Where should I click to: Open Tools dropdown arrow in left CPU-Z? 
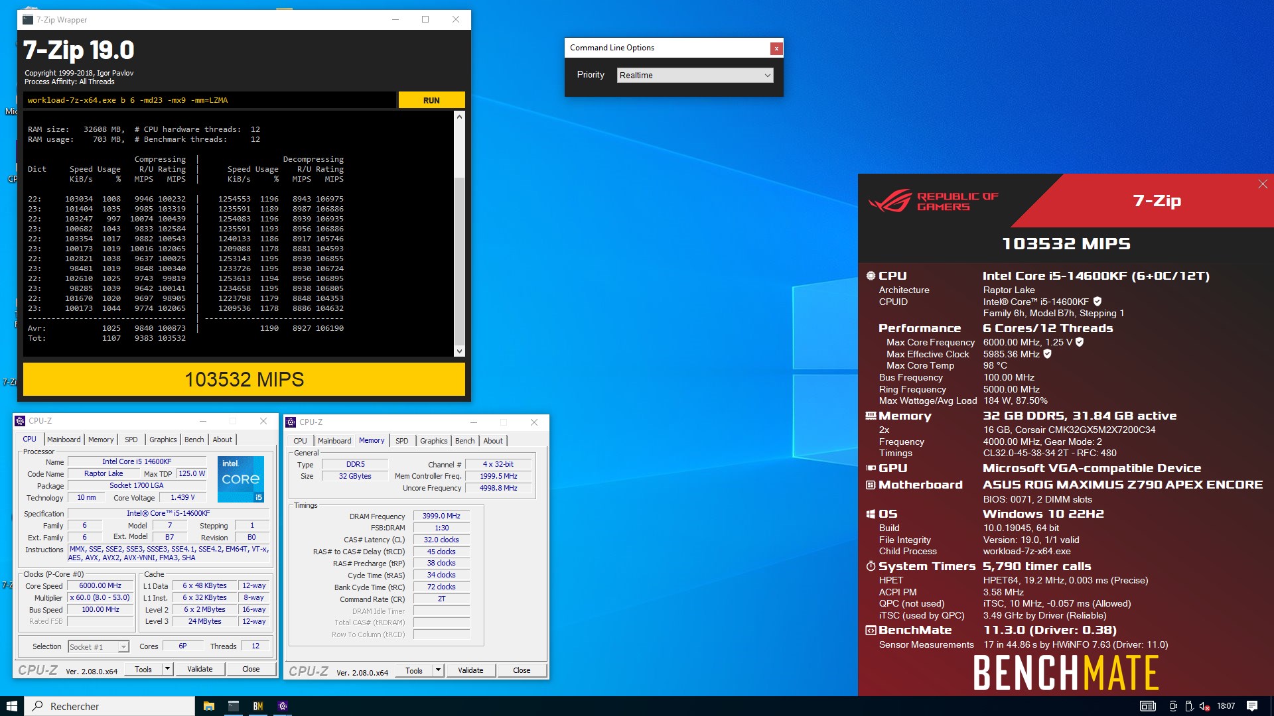(168, 670)
